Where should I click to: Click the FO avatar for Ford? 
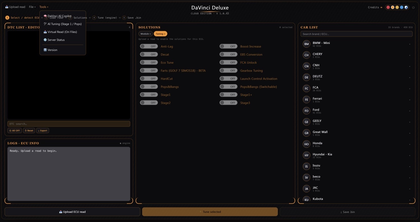(x=307, y=111)
